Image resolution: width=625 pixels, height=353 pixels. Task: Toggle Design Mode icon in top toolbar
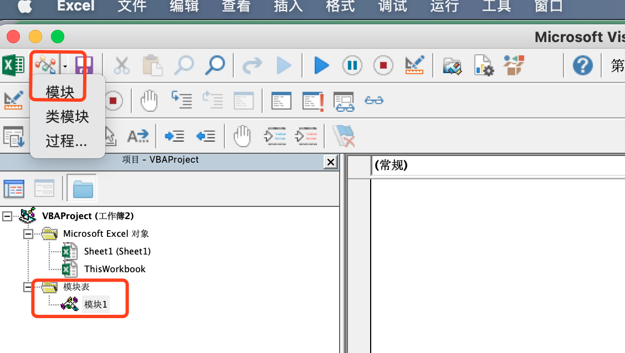(x=414, y=65)
